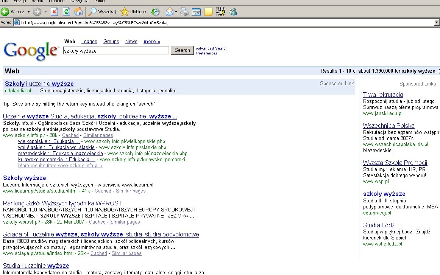The image size is (440, 275).
Task: Open the Wyszukaj search pane
Action: pos(102,12)
